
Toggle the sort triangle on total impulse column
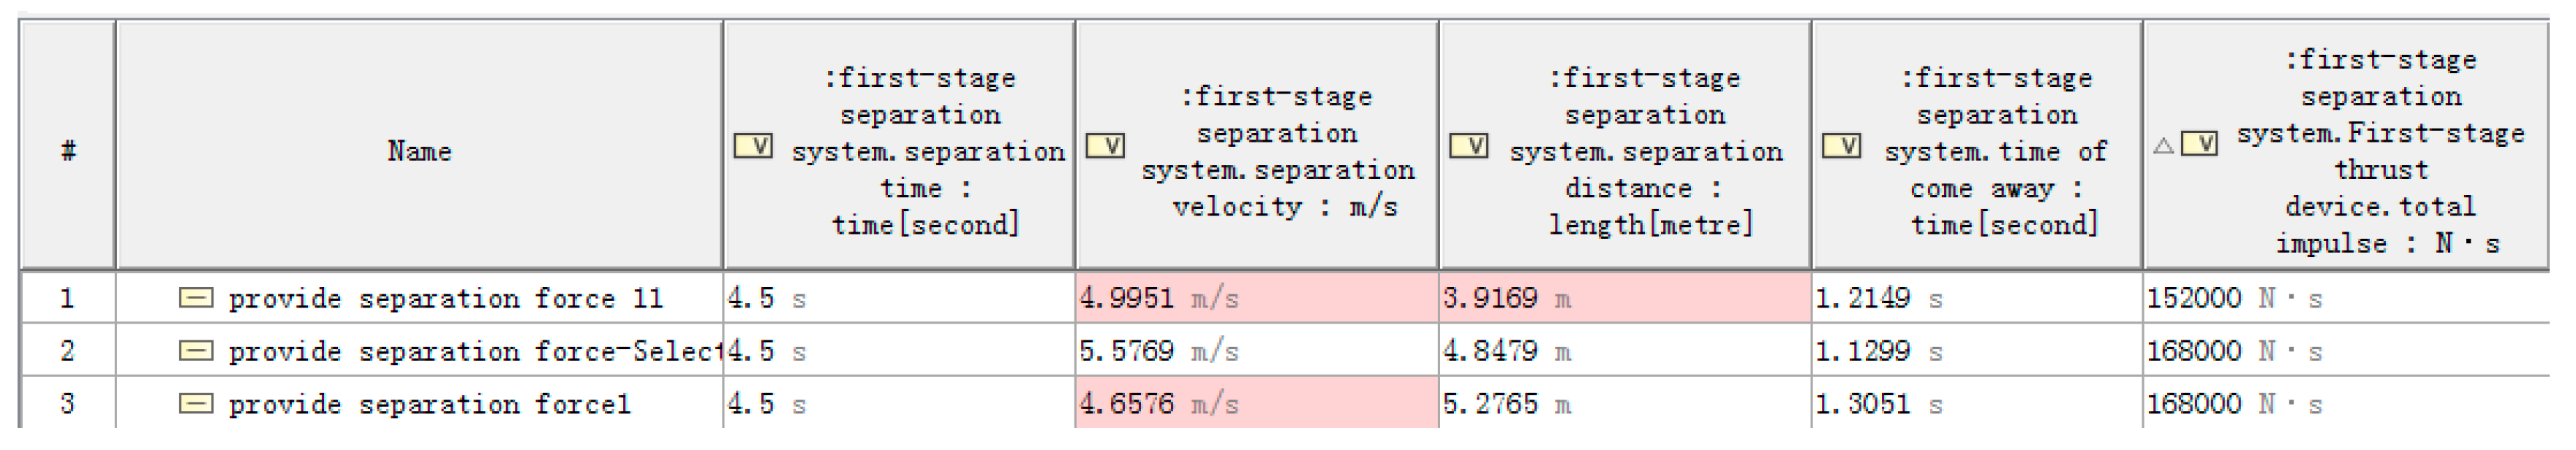(x=2163, y=145)
